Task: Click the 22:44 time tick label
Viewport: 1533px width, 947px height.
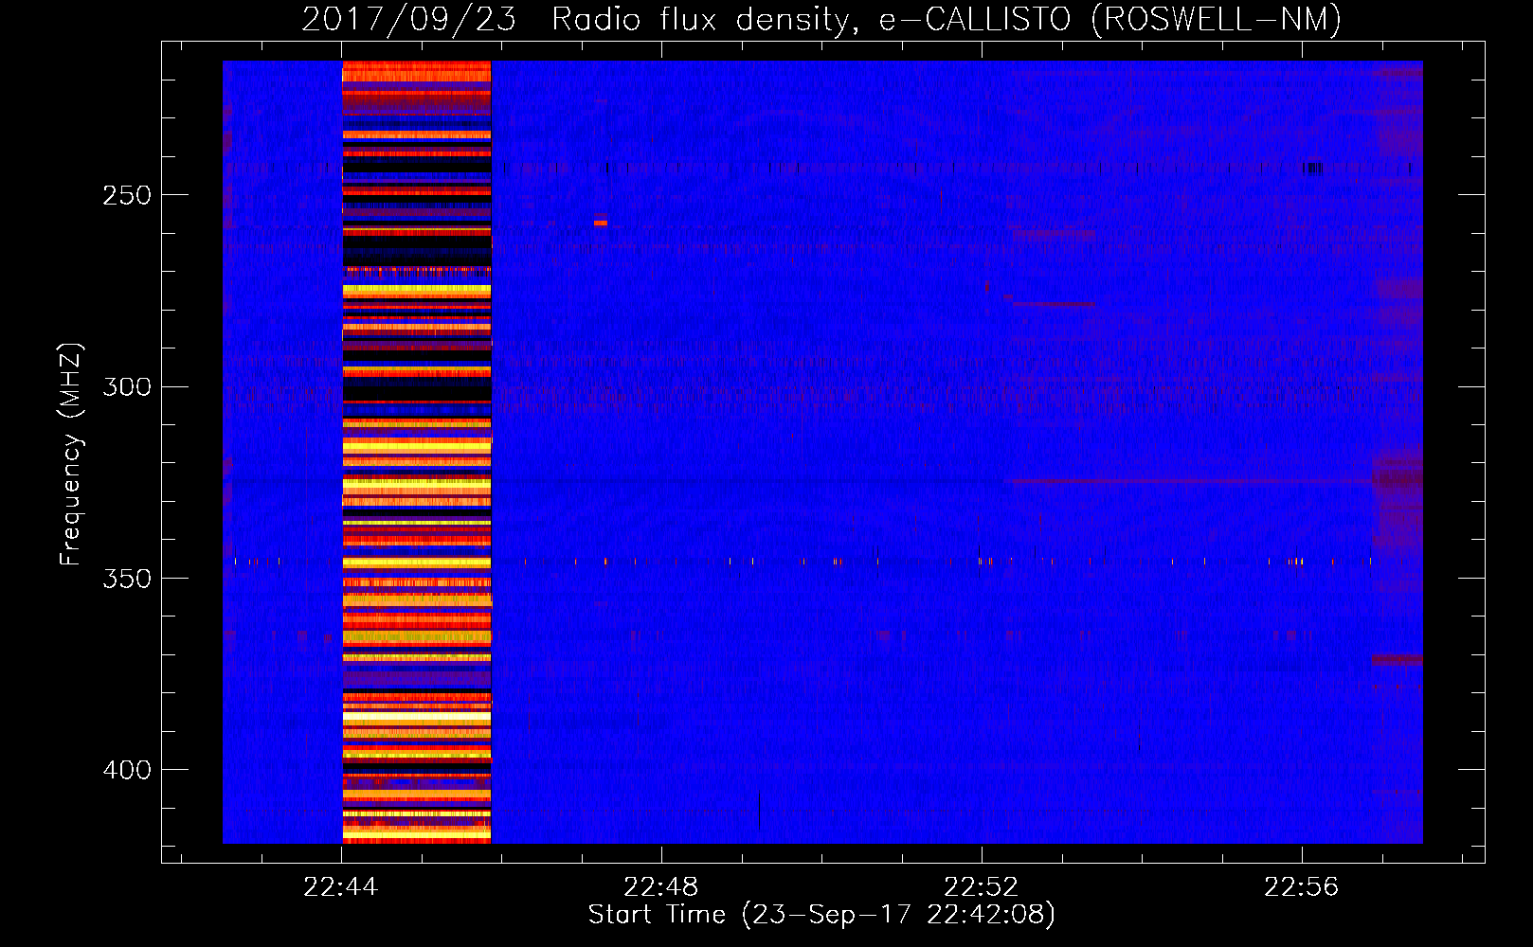Action: [x=341, y=887]
